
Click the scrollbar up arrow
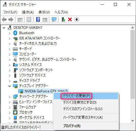(133, 28)
